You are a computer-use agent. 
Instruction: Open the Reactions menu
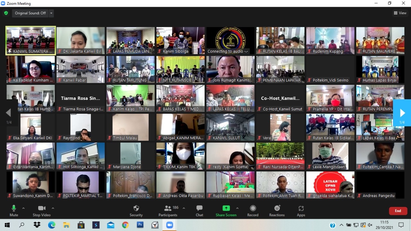coord(277,209)
